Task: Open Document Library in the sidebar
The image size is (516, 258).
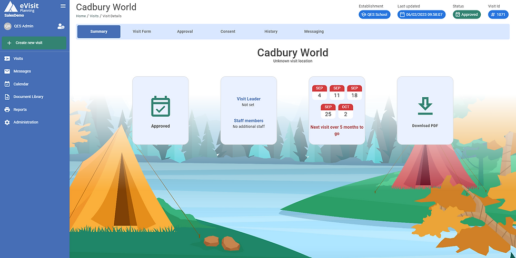Action: pyautogui.click(x=28, y=97)
